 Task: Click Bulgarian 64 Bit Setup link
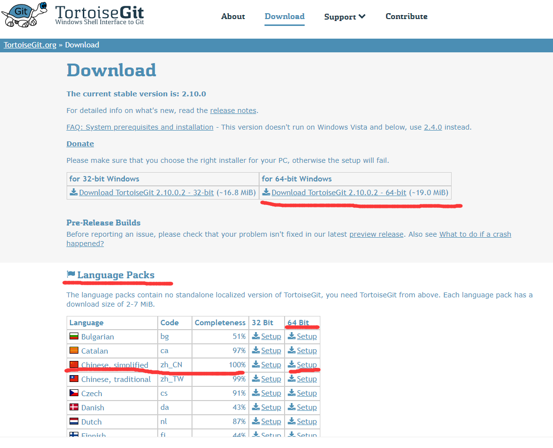tap(307, 336)
